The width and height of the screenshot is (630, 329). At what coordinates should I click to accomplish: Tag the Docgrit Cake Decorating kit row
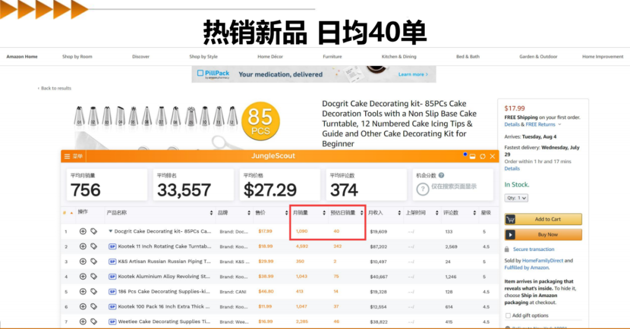[x=93, y=231]
